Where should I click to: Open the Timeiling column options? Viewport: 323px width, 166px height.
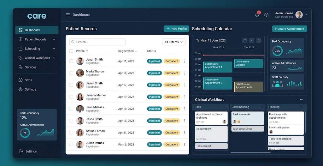point(302,107)
